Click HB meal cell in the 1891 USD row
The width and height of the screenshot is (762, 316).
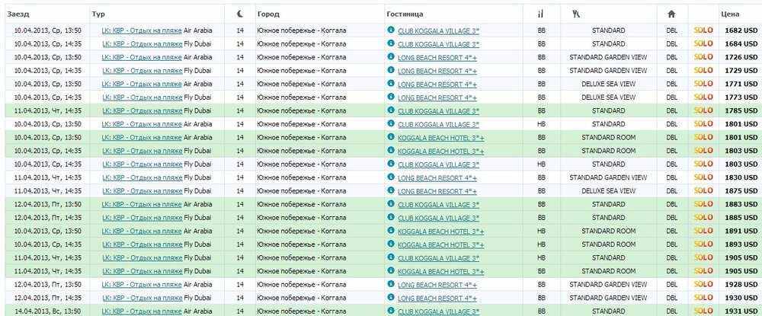[x=541, y=231]
